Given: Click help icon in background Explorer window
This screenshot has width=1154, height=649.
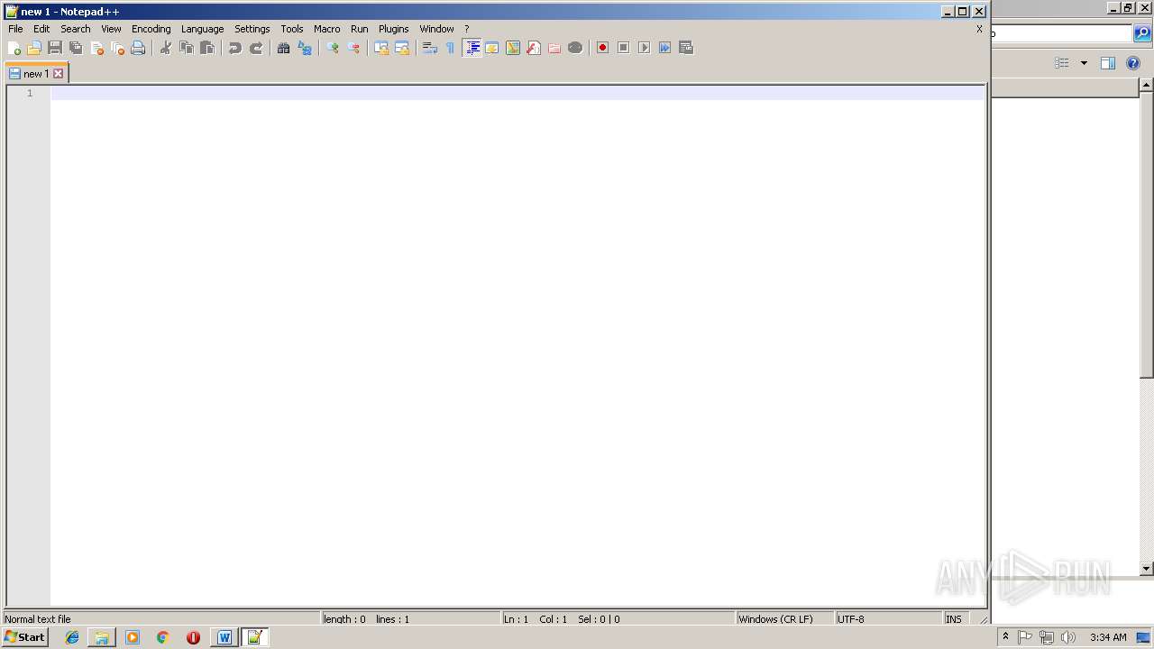Looking at the screenshot, I should click(x=1133, y=63).
